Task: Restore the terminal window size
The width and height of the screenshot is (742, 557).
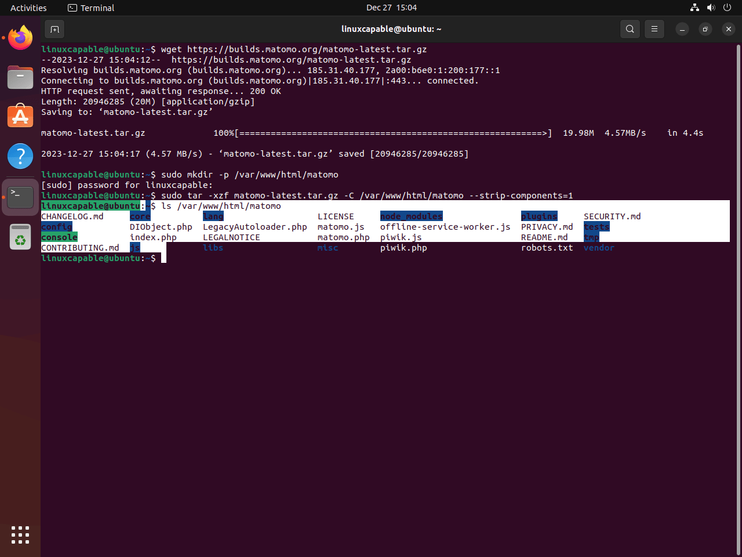Action: pyautogui.click(x=705, y=29)
